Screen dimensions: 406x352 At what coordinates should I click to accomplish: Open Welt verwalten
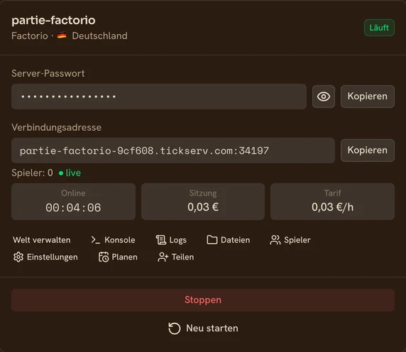pos(42,240)
